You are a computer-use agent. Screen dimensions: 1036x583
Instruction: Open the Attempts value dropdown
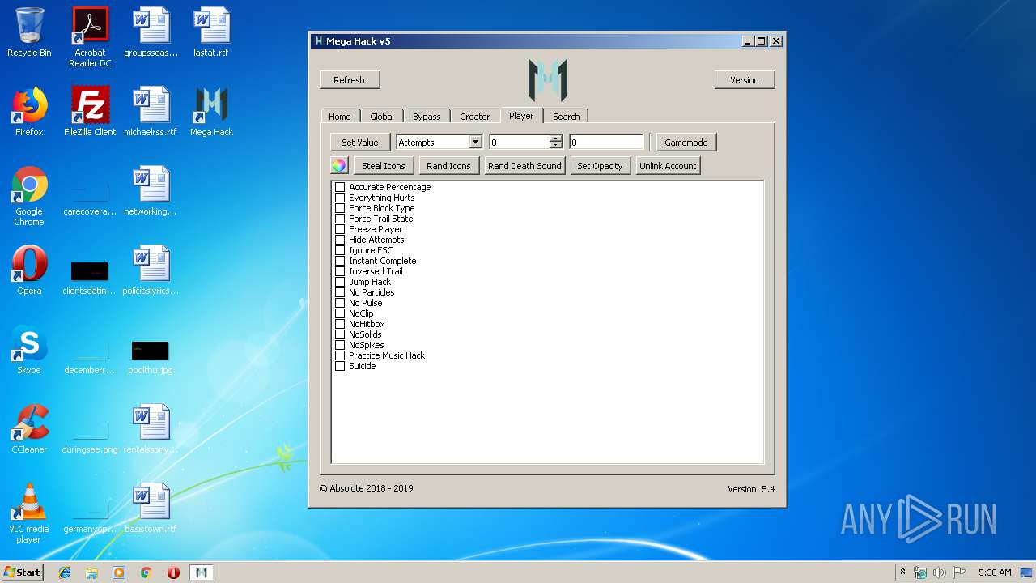pos(475,143)
